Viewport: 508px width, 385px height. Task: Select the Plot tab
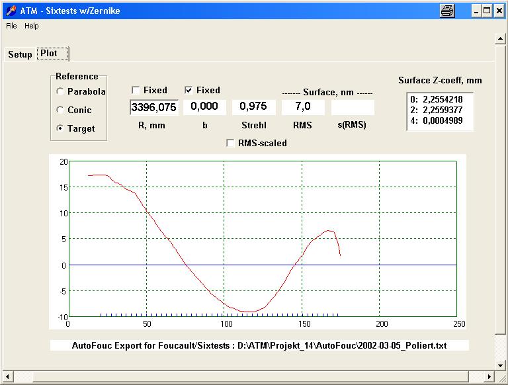[x=52, y=54]
